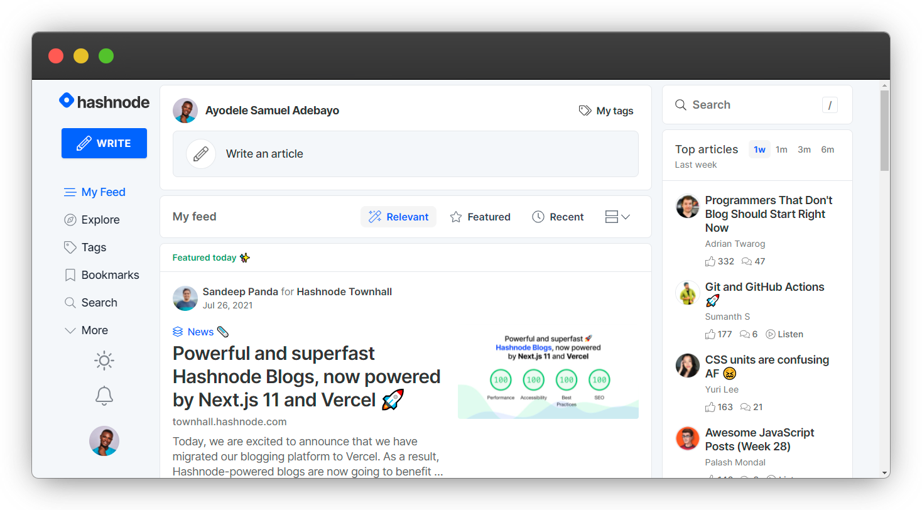Image resolution: width=922 pixels, height=510 pixels.
Task: Click the yellow minimize window button
Action: pos(81,56)
